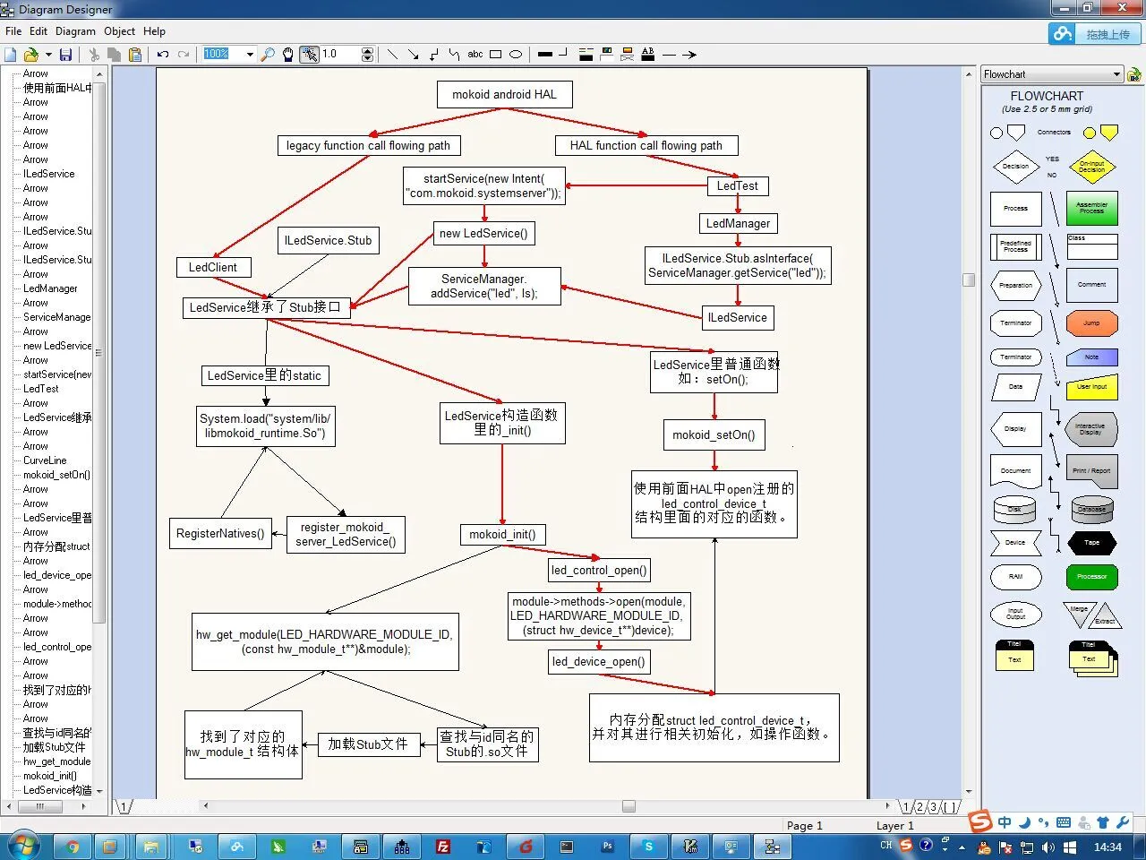Toggle the pointer selection tool
This screenshot has width=1146, height=860.
pos(309,55)
